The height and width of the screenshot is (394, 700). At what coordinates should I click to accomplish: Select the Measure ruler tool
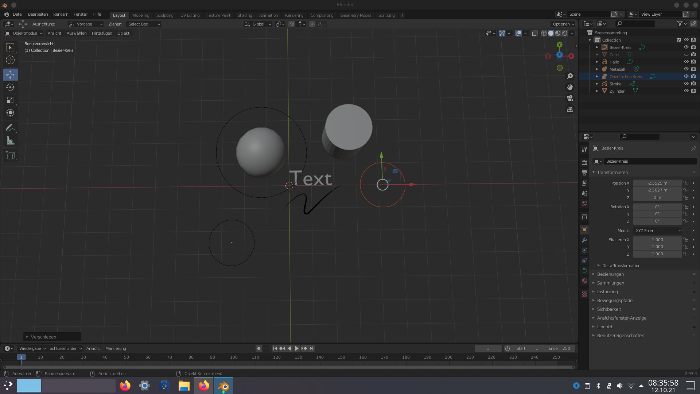tap(10, 141)
